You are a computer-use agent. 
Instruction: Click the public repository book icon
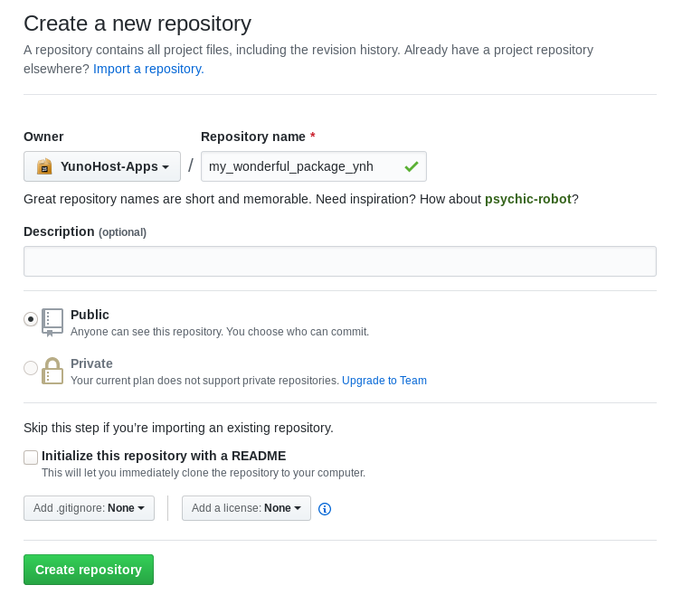tap(52, 322)
